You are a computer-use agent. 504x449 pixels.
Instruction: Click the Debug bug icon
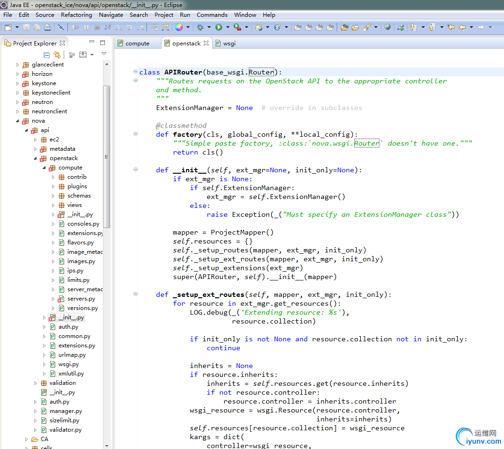tap(200, 27)
